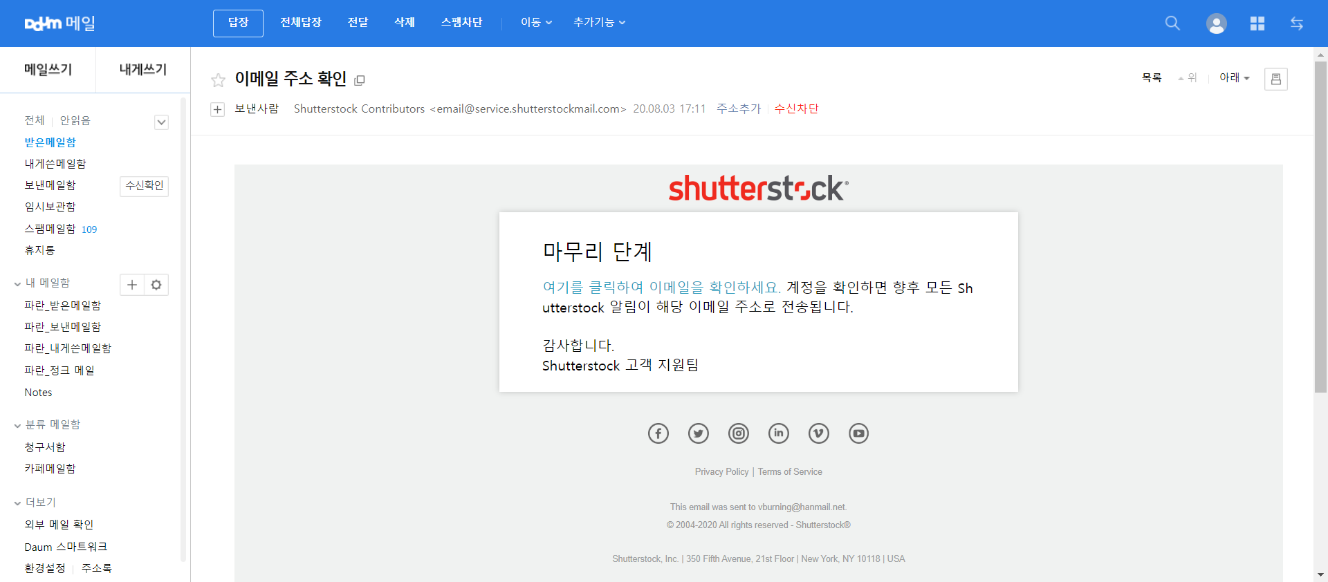This screenshot has width=1328, height=582.
Task: Open the Daum mail logo home
Action: coord(59,23)
